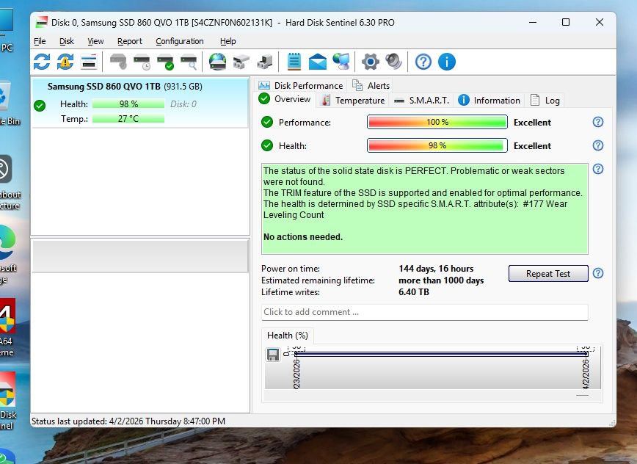Click the white drive with blocks icon
Viewport: 637px width, 464px height.
241,62
